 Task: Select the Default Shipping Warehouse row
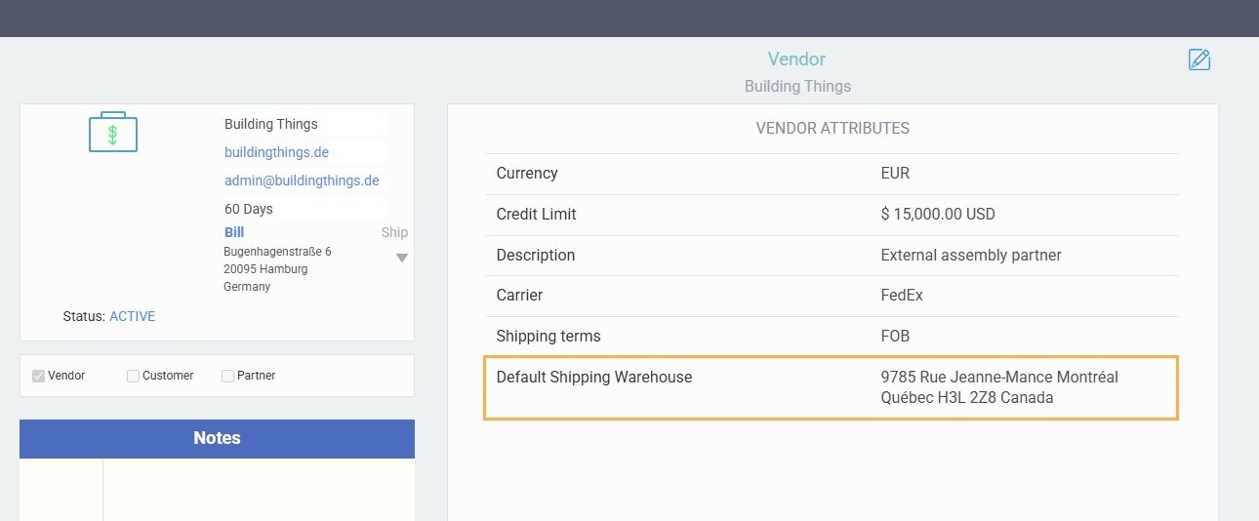tap(831, 387)
